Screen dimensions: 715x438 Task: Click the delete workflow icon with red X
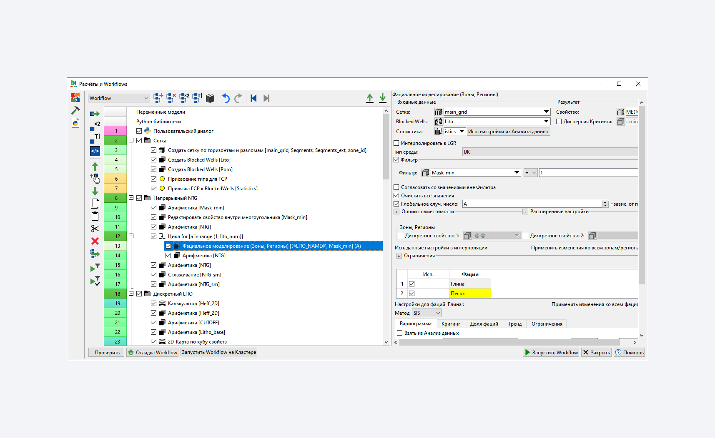[x=171, y=98]
